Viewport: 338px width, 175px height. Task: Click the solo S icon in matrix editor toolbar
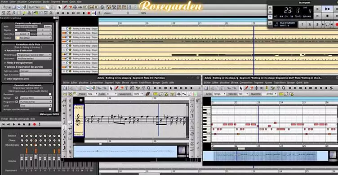pos(331,88)
